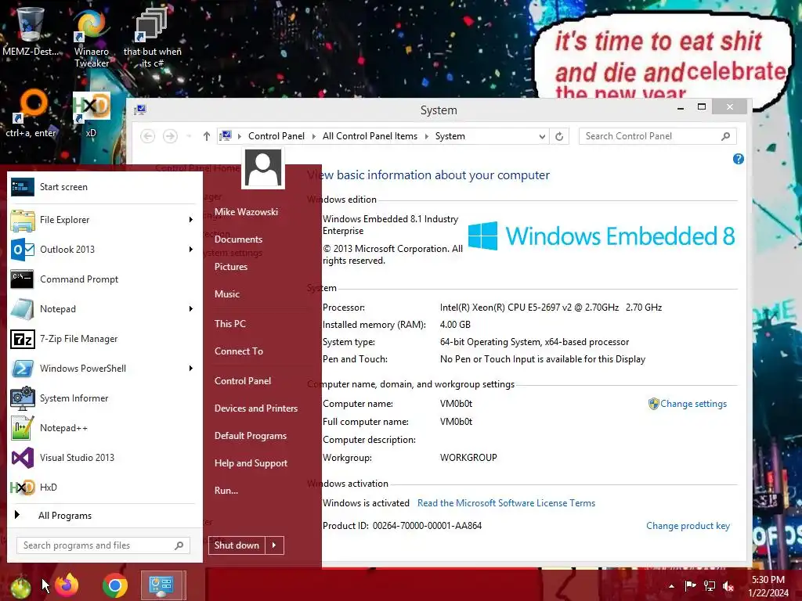Open address bar history dropdown

542,136
